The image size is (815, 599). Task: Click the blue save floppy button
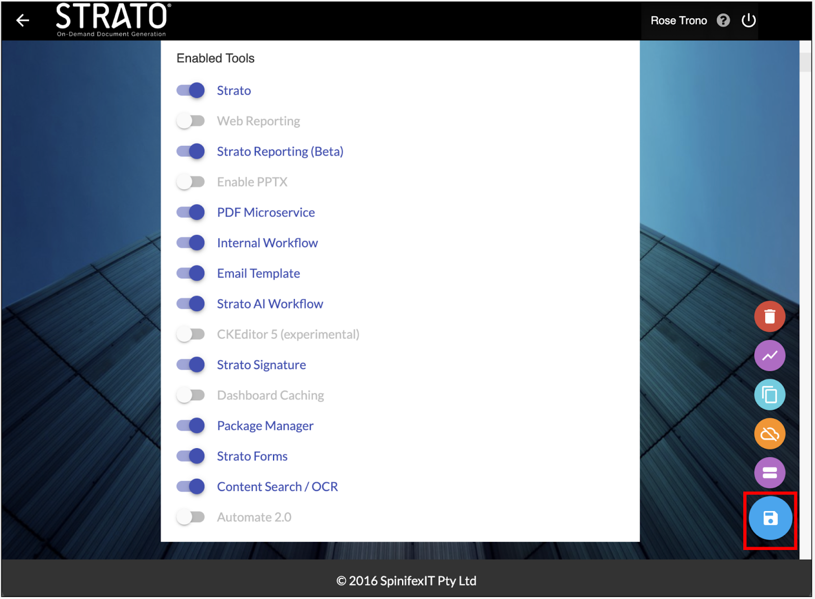[x=770, y=519]
